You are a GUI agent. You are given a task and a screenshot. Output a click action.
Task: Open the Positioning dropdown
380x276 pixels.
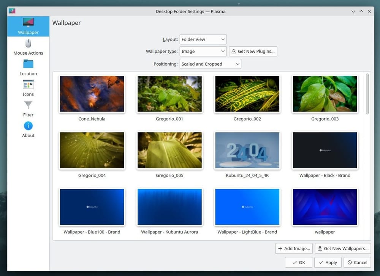(x=210, y=64)
